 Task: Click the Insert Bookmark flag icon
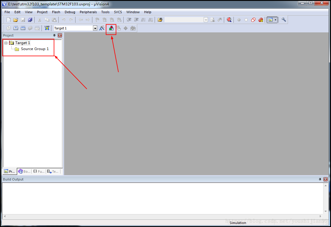pyautogui.click(x=97, y=20)
